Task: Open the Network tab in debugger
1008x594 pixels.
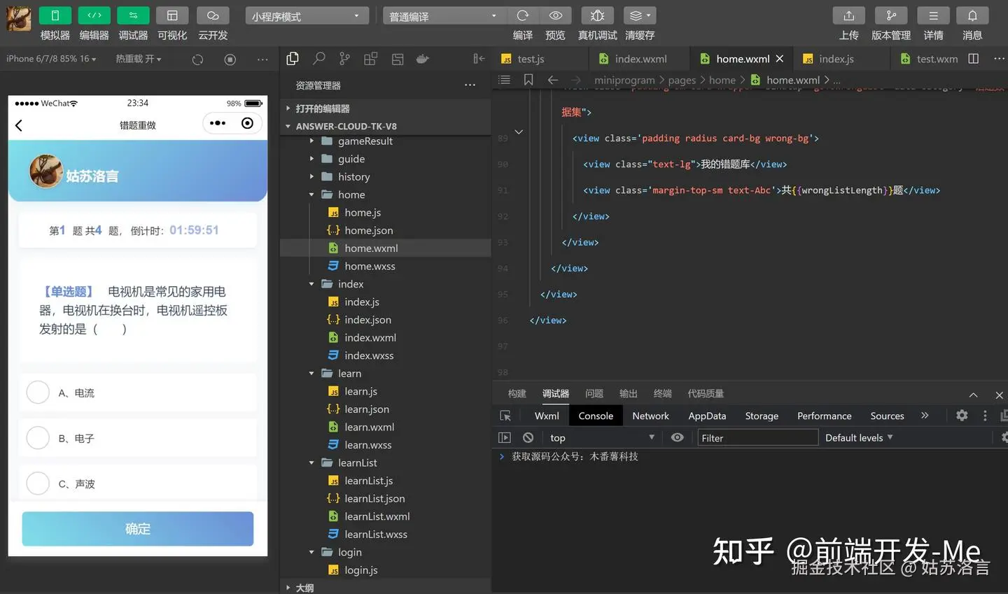Action: [x=650, y=416]
